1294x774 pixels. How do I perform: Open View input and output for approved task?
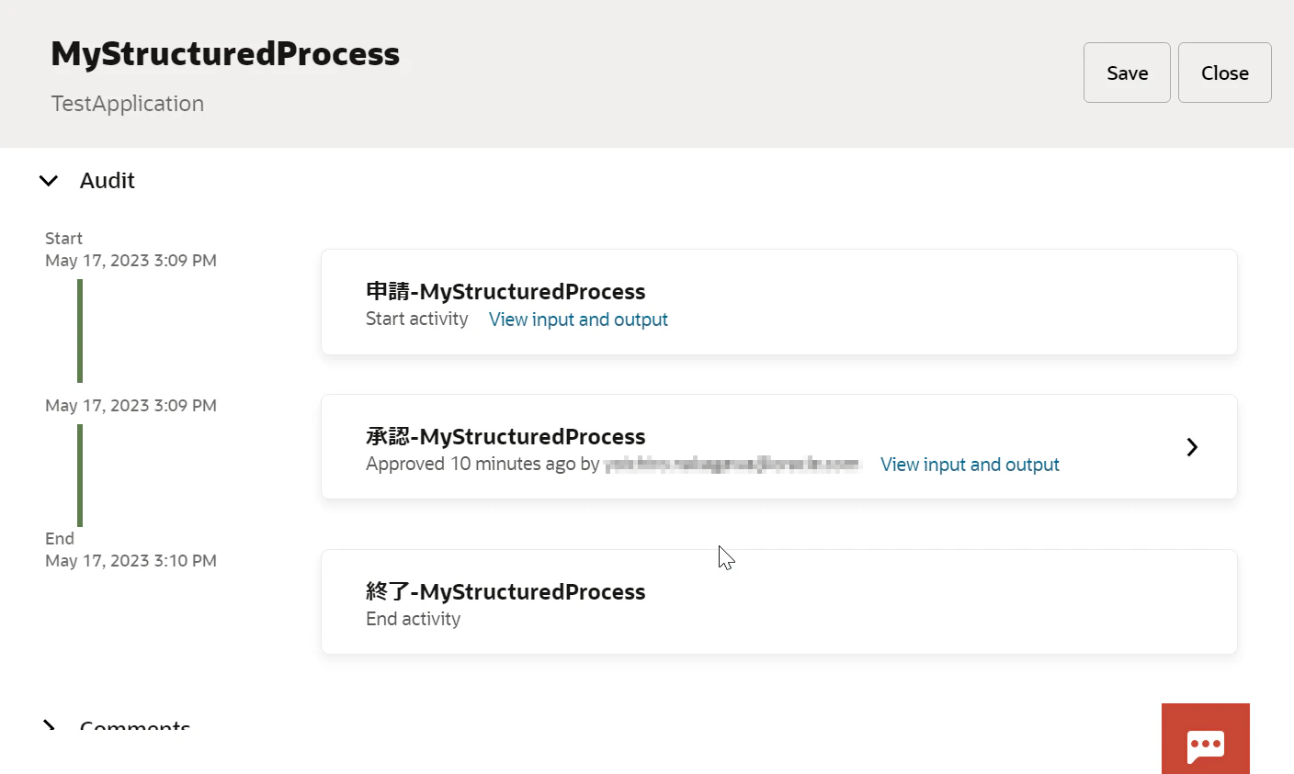970,465
